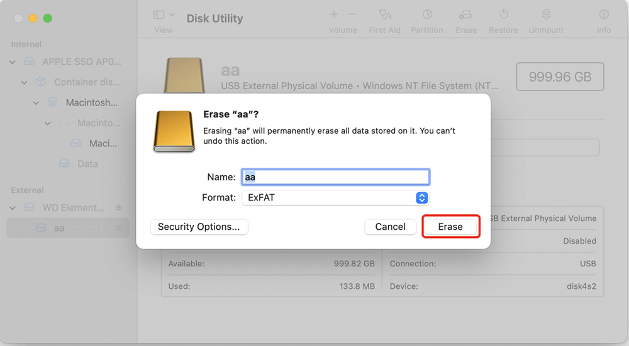629x346 pixels.
Task: Click the gold drive icon in dialog
Action: pyautogui.click(x=174, y=132)
